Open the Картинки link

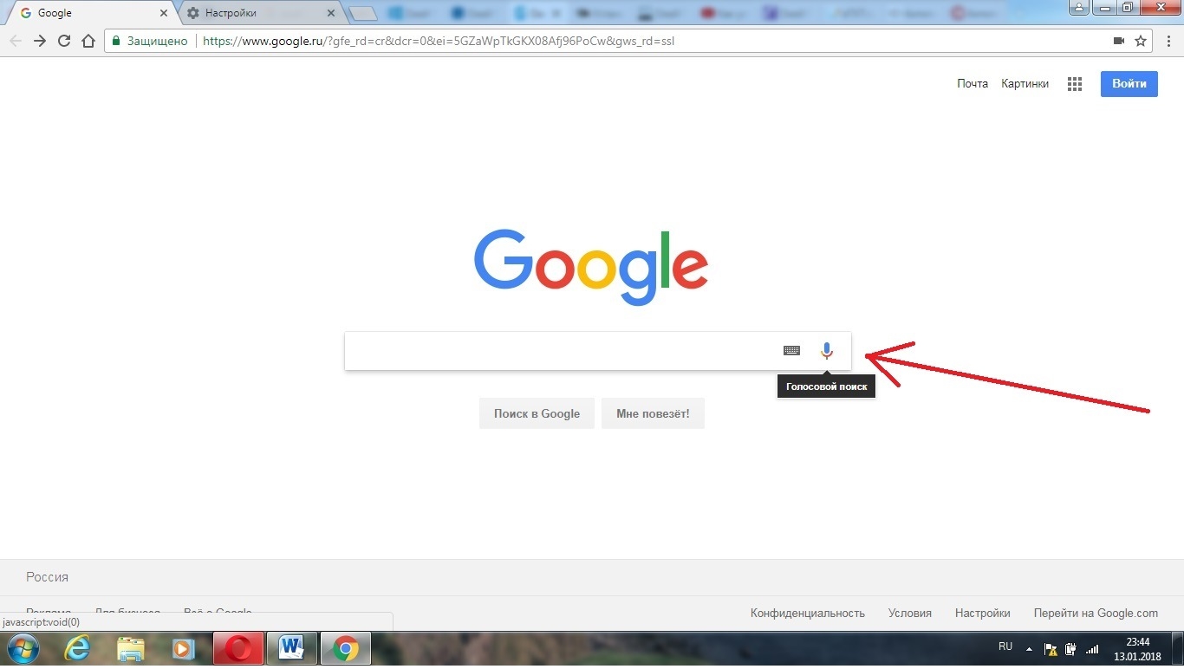[x=1025, y=83]
